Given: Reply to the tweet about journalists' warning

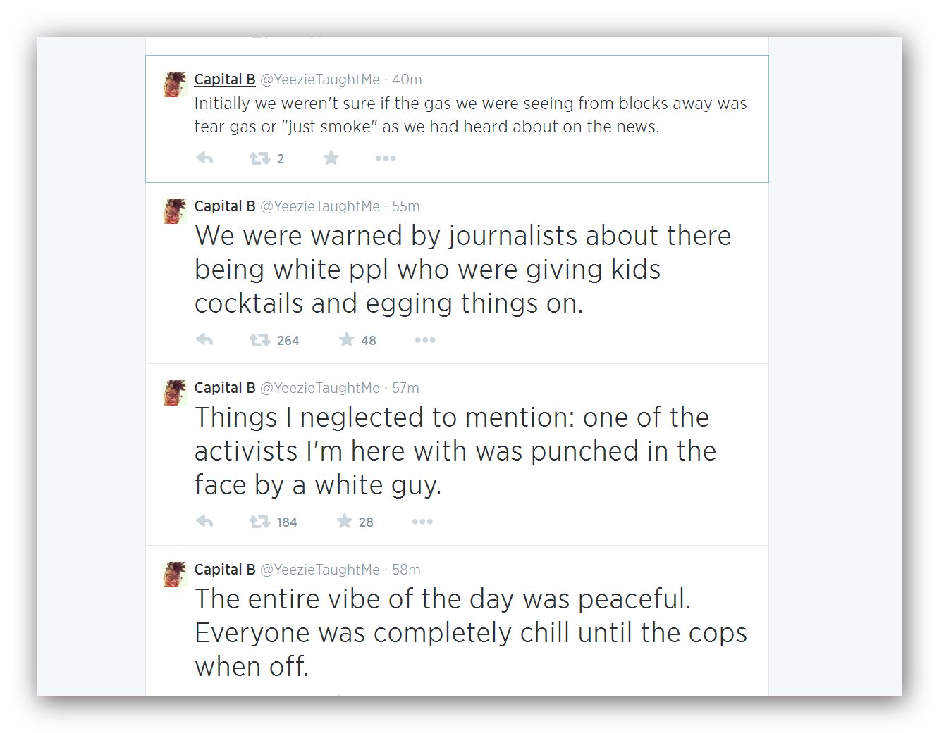Looking at the screenshot, I should [x=204, y=340].
